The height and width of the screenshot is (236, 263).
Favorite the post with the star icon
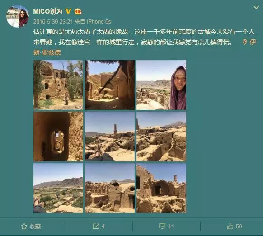(x=24, y=226)
